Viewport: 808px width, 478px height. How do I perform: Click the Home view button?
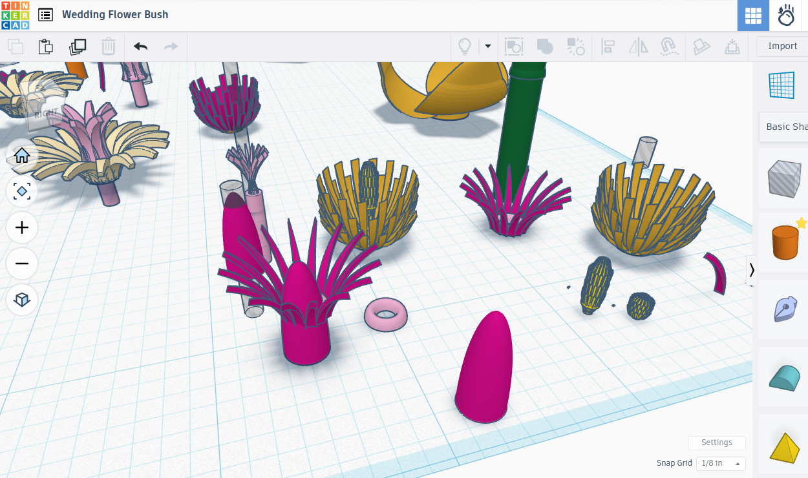point(22,155)
